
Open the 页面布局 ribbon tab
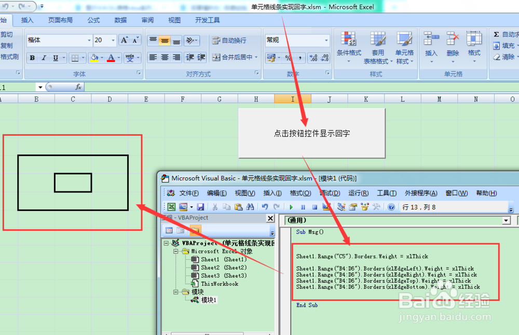[60, 20]
